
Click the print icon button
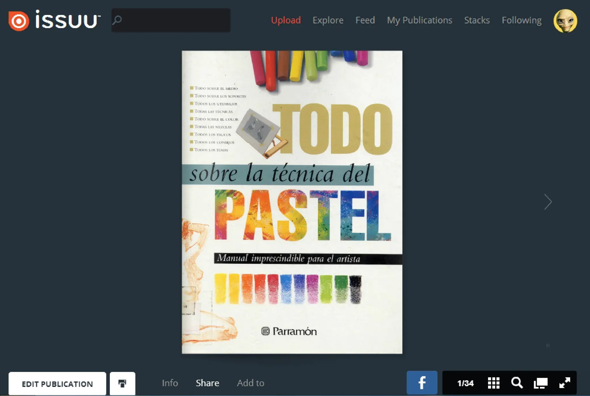[122, 384]
